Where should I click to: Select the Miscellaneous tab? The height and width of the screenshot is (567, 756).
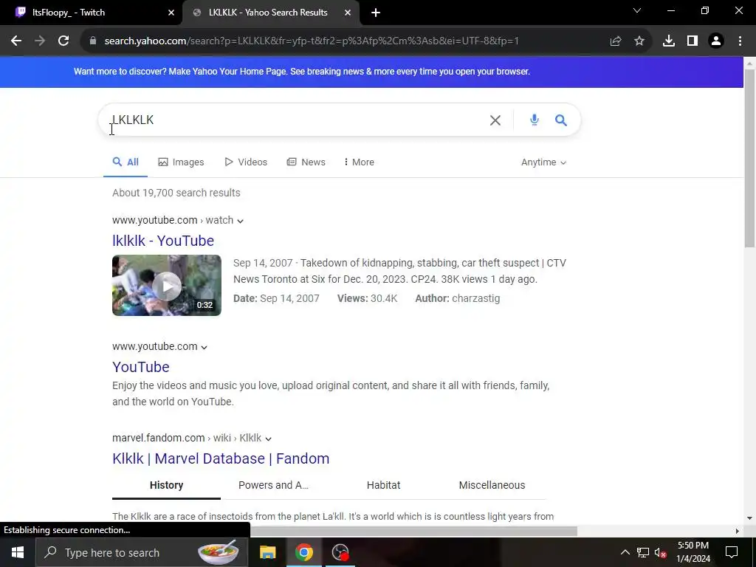pyautogui.click(x=492, y=485)
